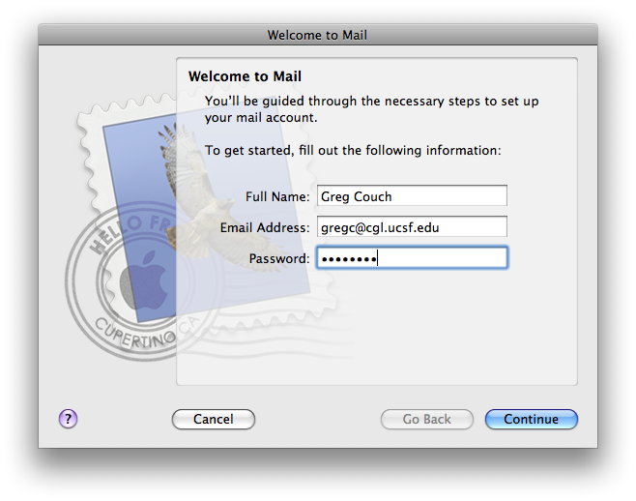
Task: Click the bold Welcome to Mail heading
Action: [245, 76]
